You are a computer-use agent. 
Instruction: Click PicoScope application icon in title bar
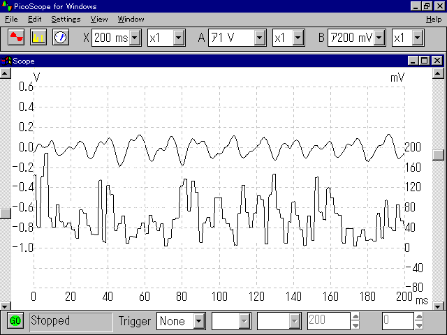coord(6,6)
